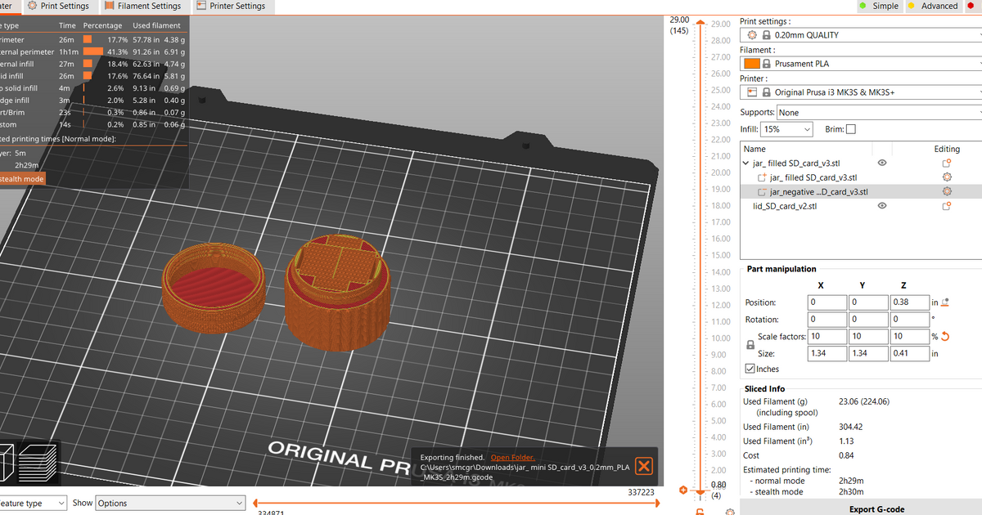Collapse the jar_ filled SD_card_v3.stl tree
Screen dimensions: 982x515
click(x=745, y=163)
